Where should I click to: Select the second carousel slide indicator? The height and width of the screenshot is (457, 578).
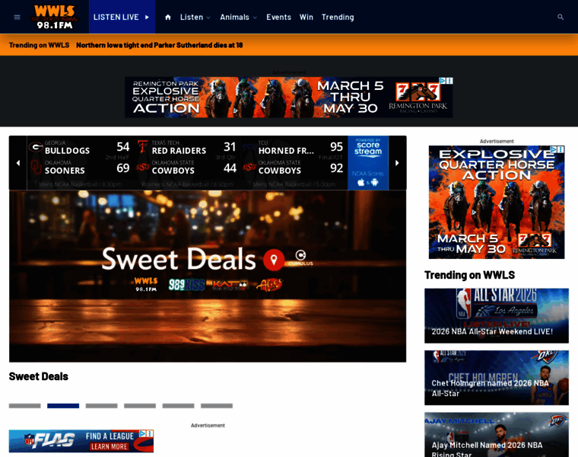point(63,406)
